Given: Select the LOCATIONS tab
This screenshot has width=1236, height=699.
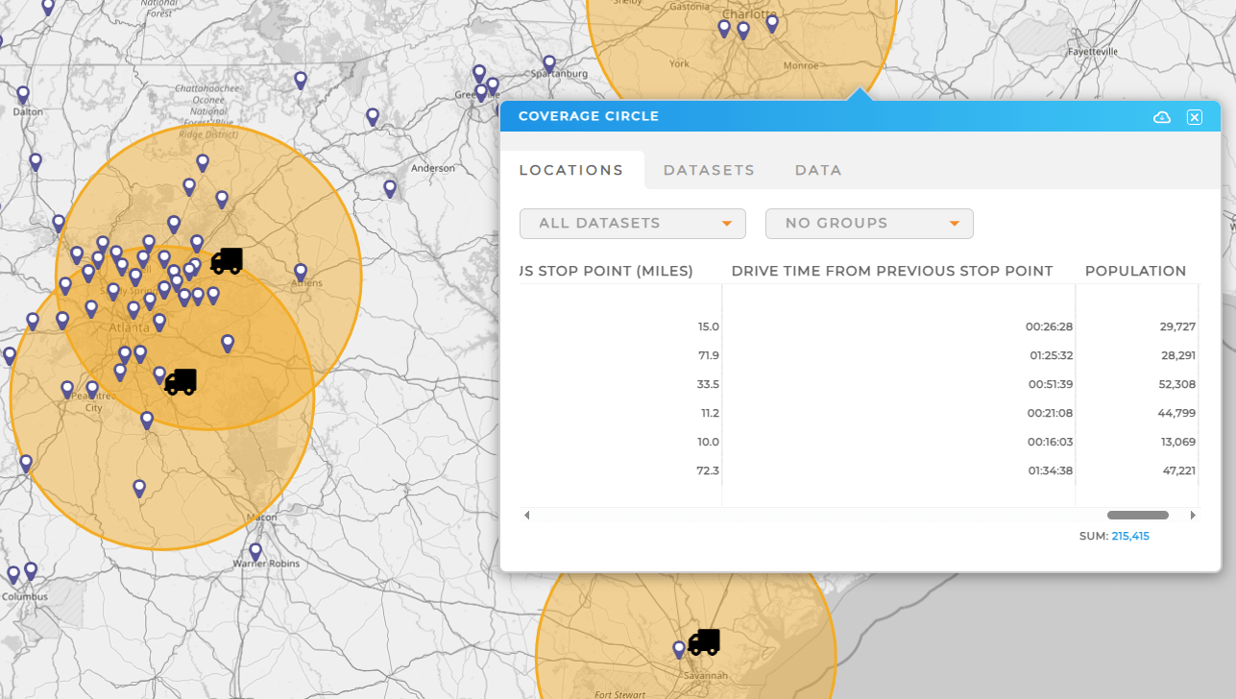Looking at the screenshot, I should tap(571, 170).
